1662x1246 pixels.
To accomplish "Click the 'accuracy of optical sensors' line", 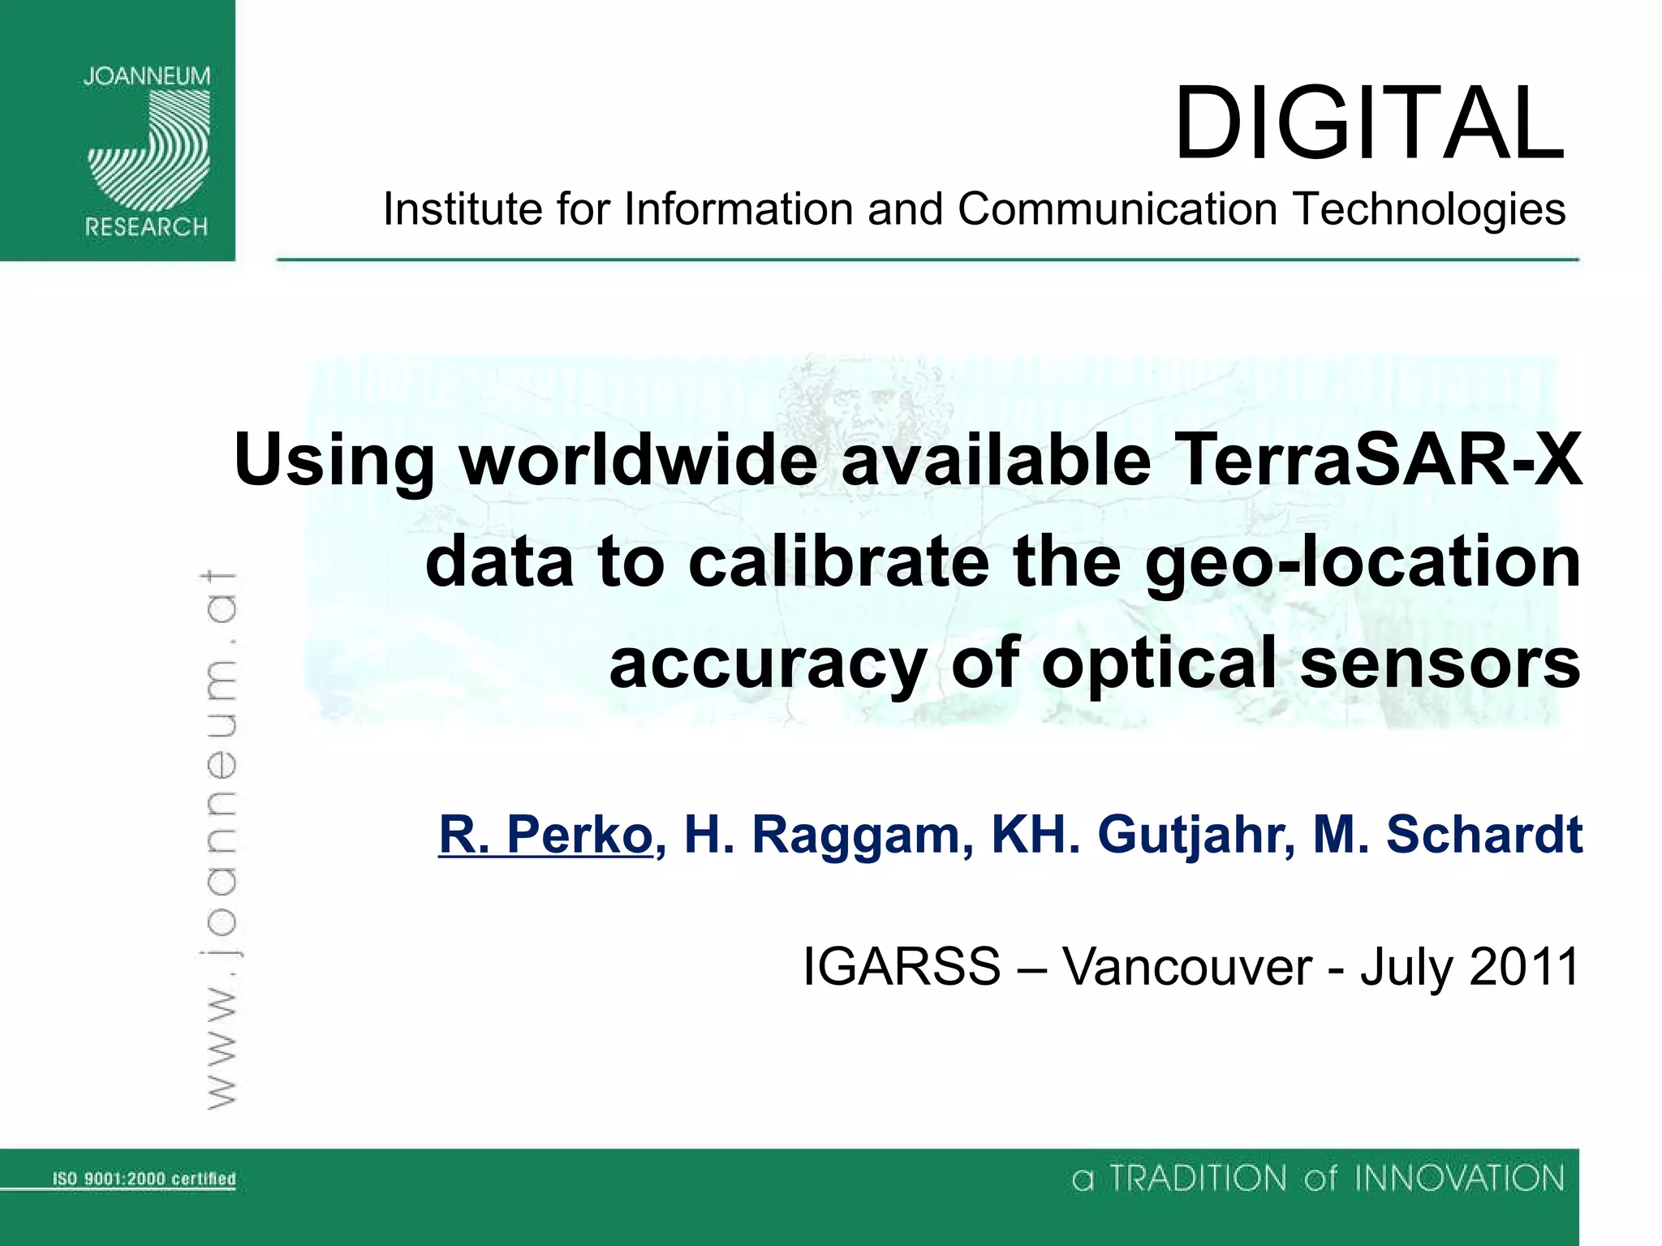I will point(1094,663).
